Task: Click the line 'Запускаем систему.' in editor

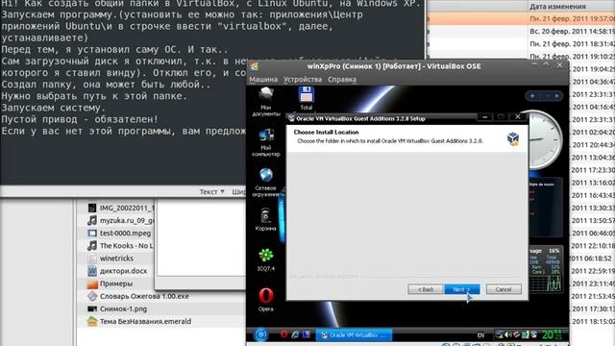Action: [54, 108]
